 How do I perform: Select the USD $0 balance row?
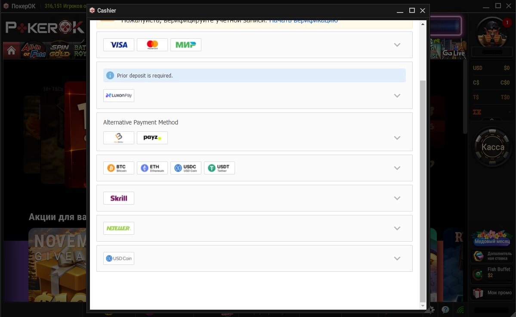[491, 68]
